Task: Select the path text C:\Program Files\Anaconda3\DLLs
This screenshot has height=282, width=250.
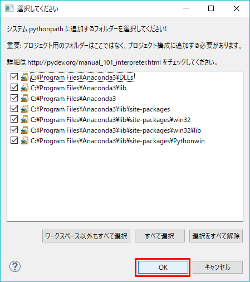Action: click(x=82, y=77)
